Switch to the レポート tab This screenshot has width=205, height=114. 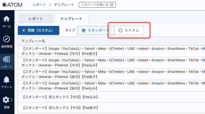point(36,19)
